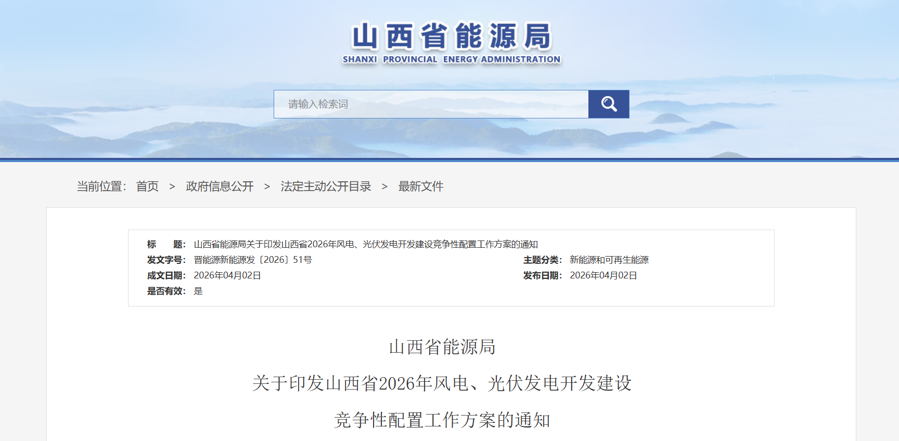Click the 是否有效 value 是
Screen dimensions: 899x441
coord(198,291)
